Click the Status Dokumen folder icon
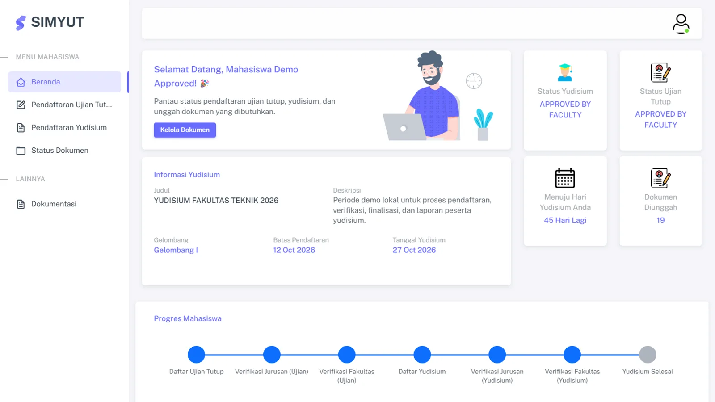 pyautogui.click(x=21, y=151)
